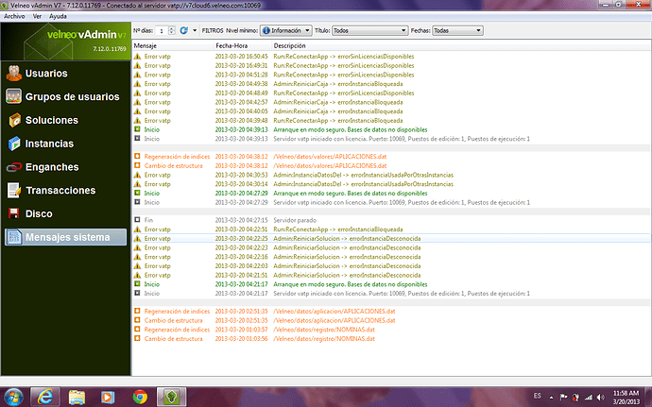Select the Soluciones box icon
Viewport: 652px width, 407px height.
pos(14,120)
